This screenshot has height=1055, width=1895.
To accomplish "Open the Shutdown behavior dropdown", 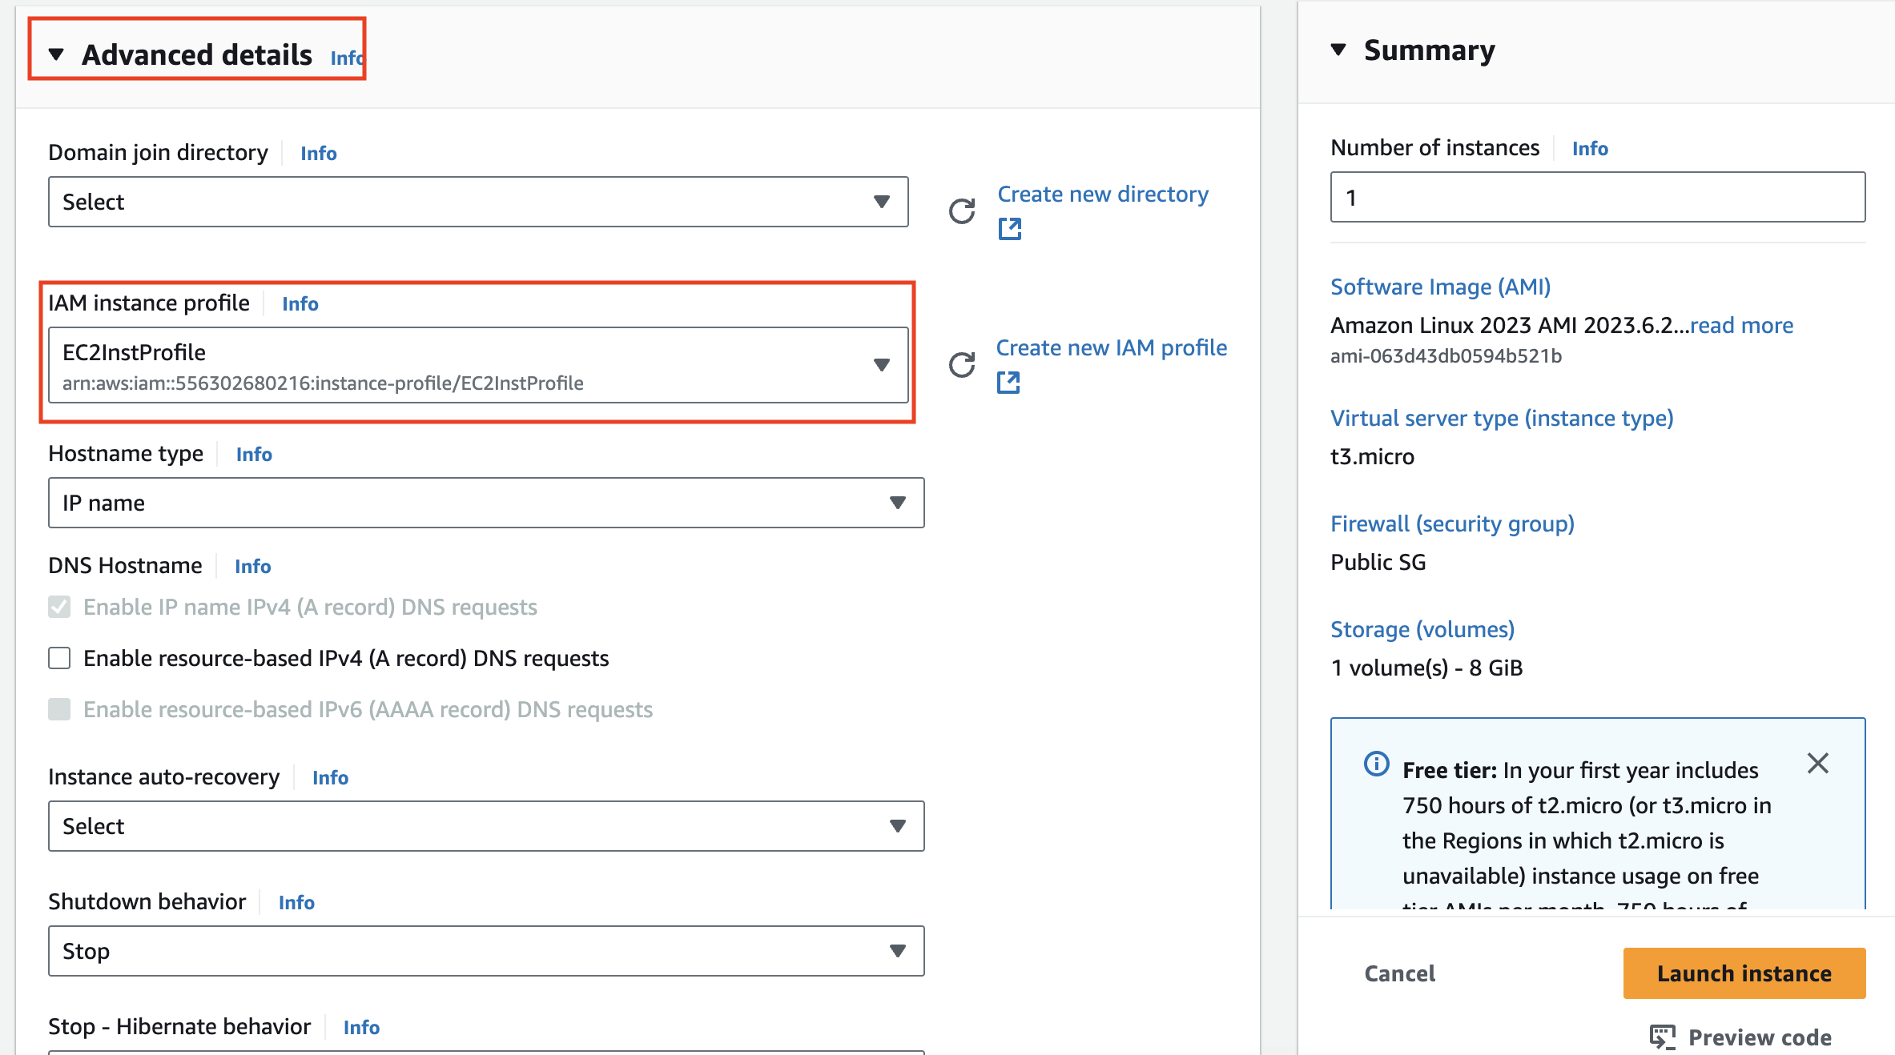I will pos(485,951).
